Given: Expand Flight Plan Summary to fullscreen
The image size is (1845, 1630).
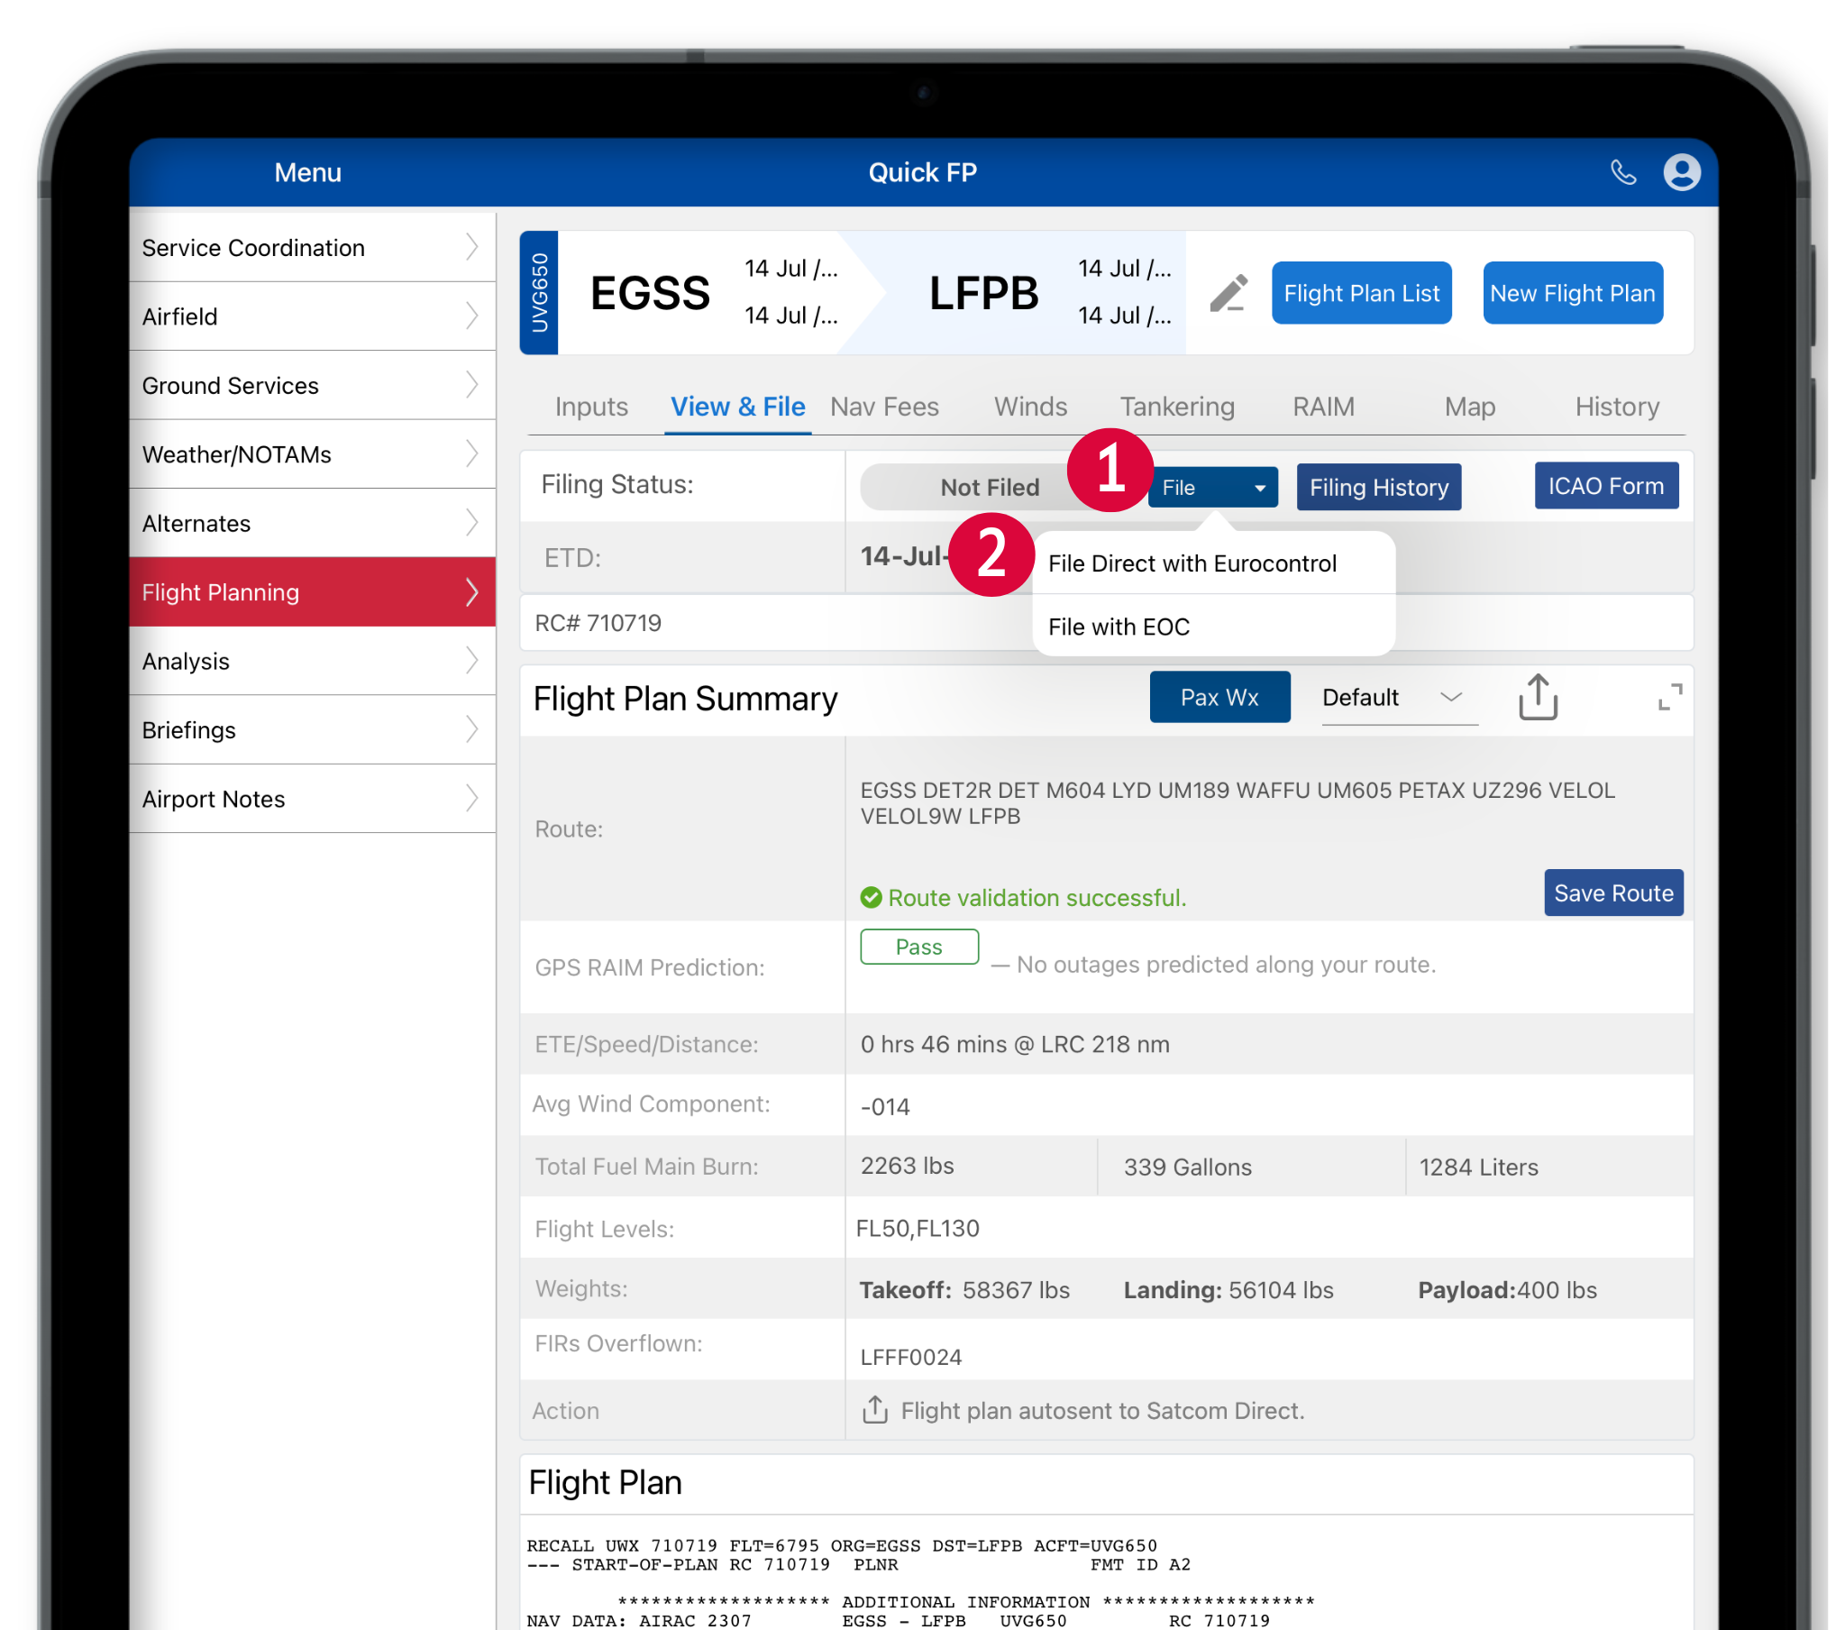Looking at the screenshot, I should 1669,697.
